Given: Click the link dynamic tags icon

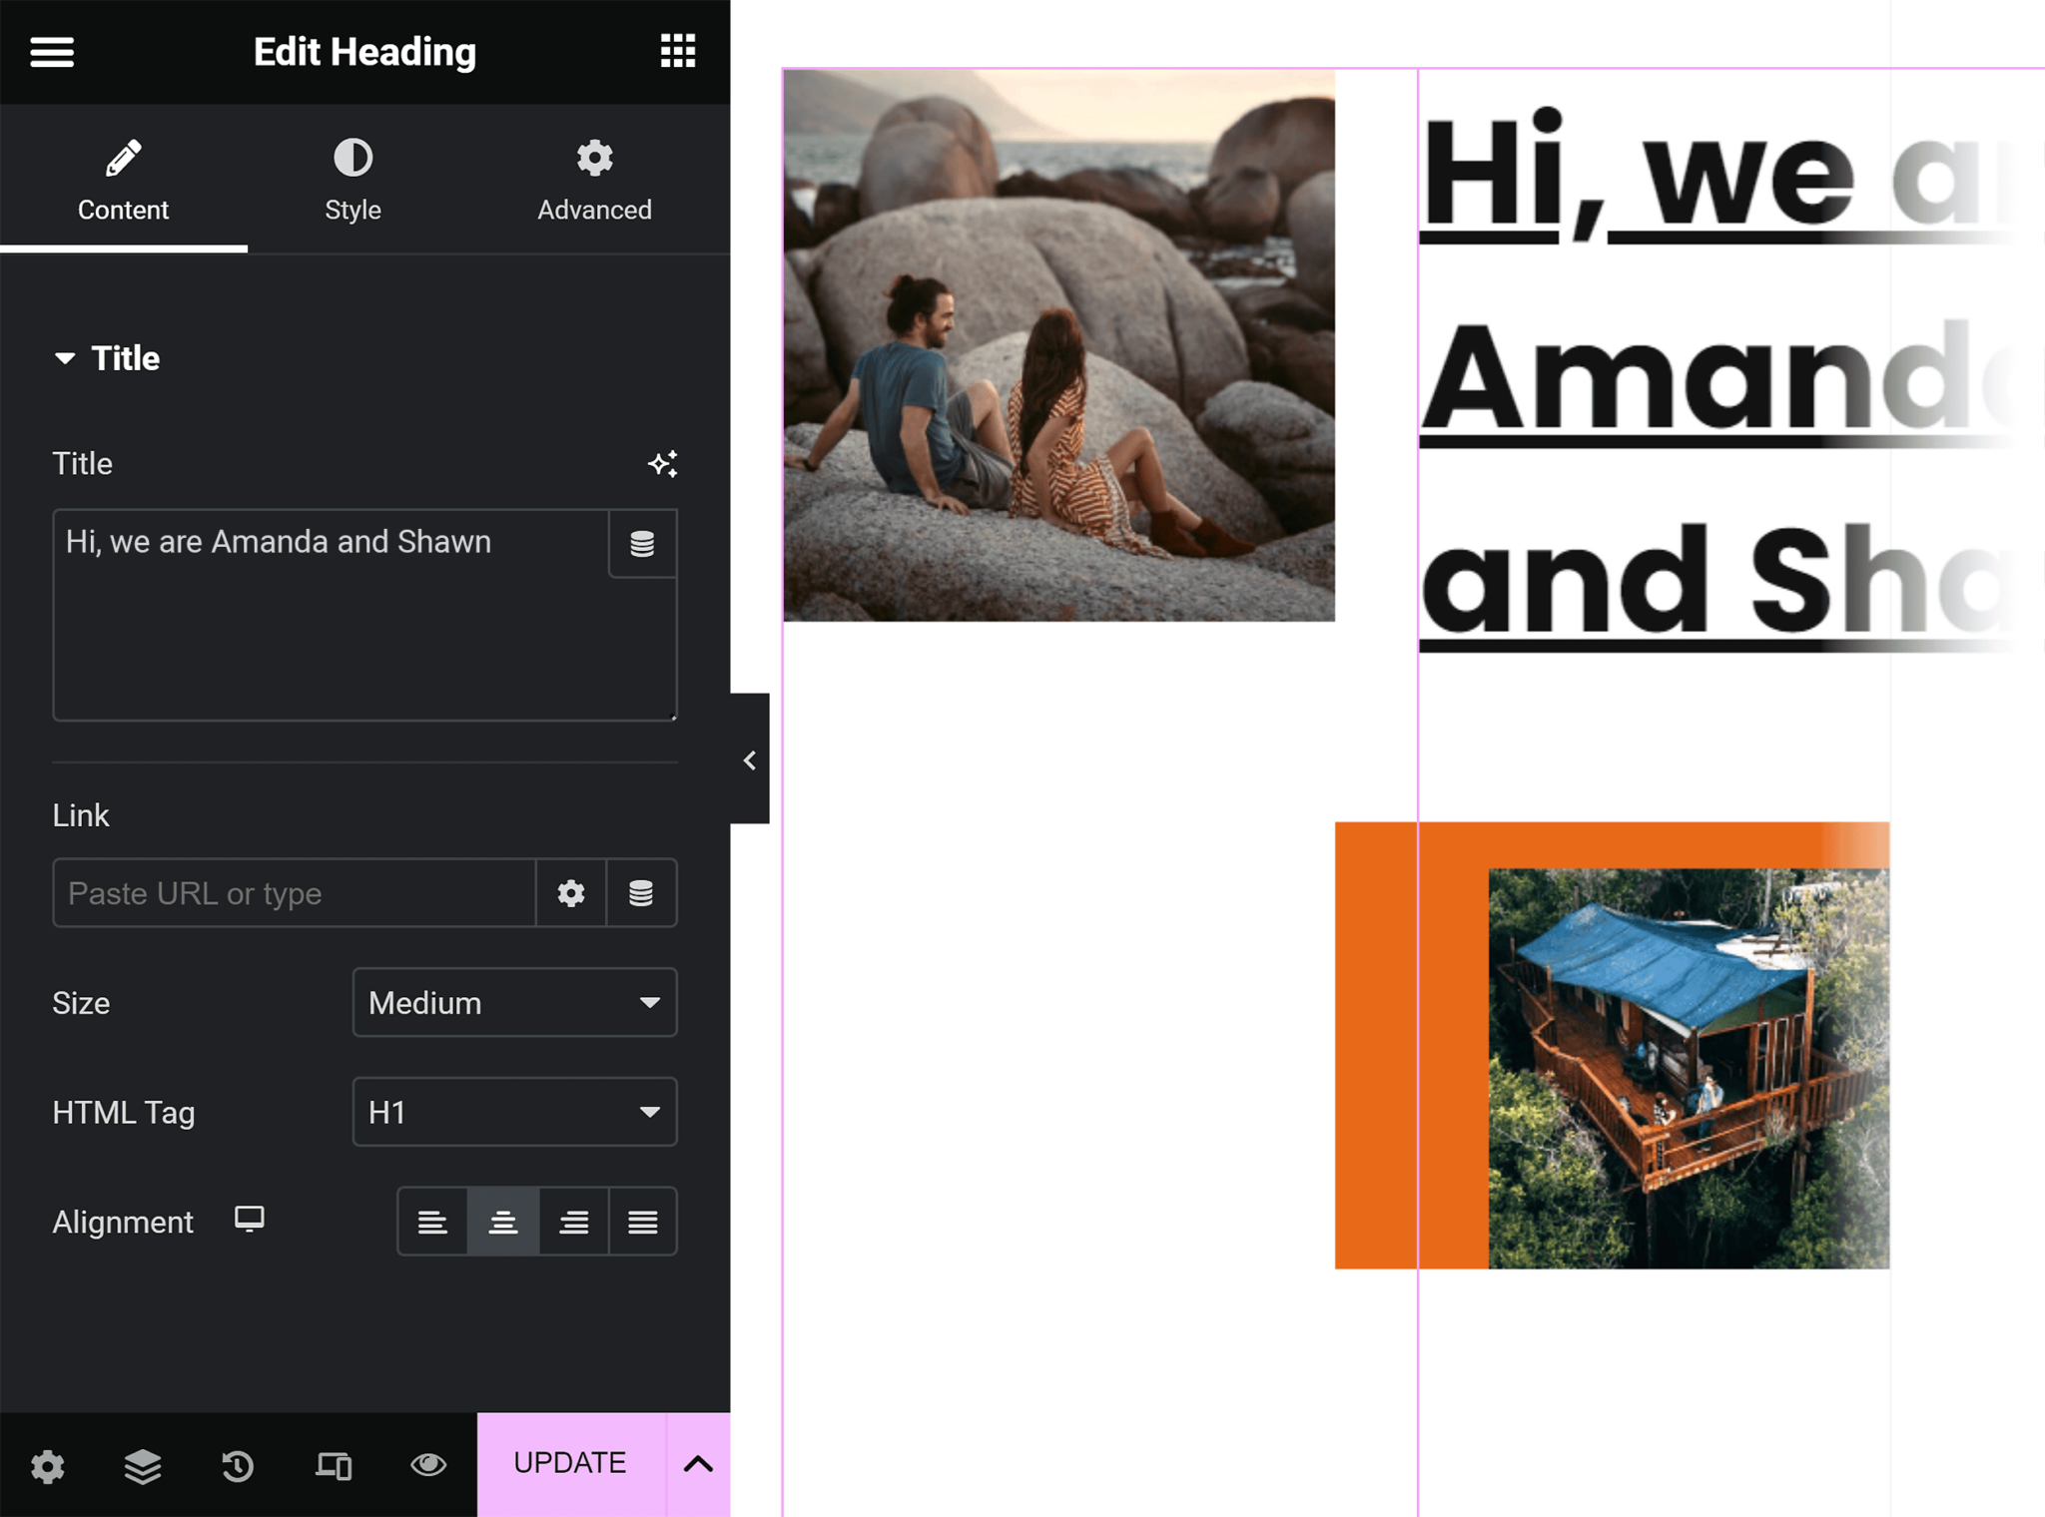Looking at the screenshot, I should click(x=641, y=891).
